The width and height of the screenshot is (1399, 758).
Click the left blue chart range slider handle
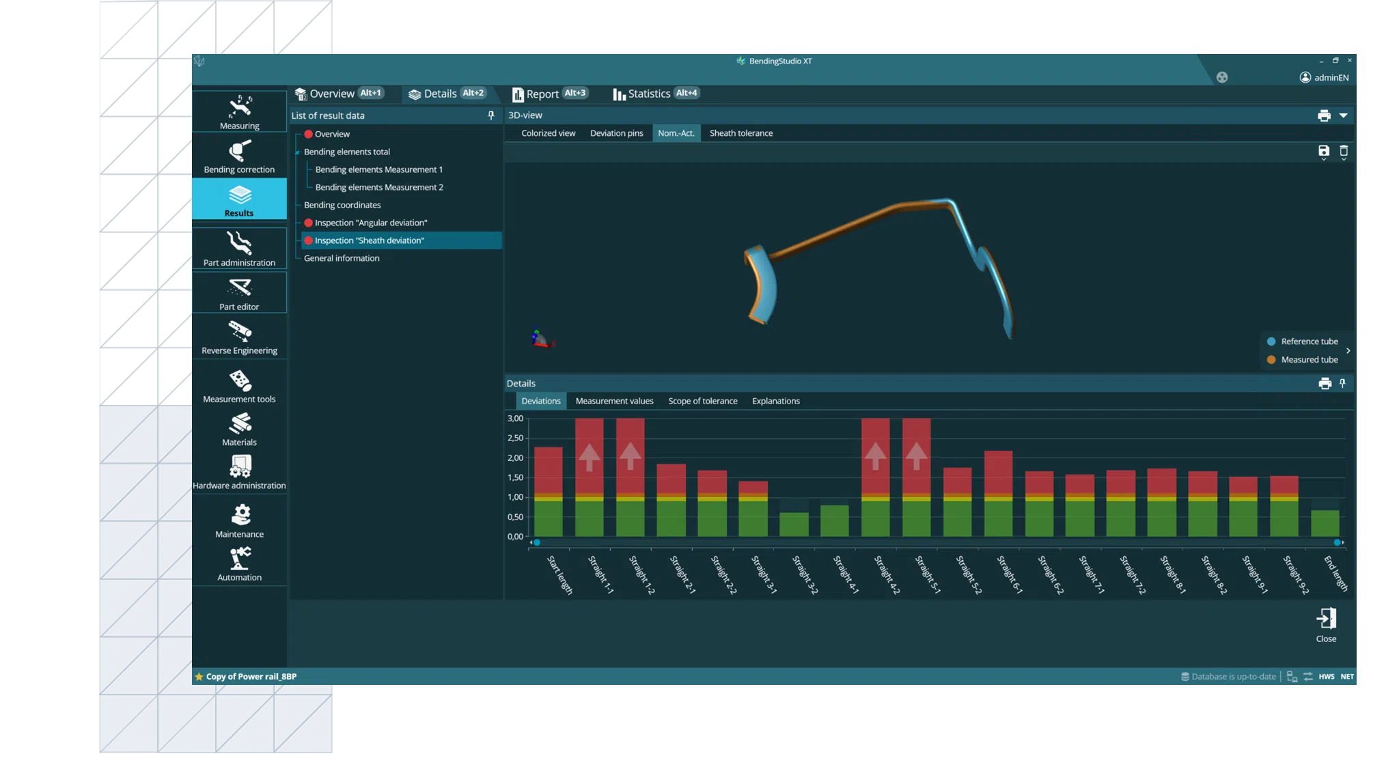[537, 542]
